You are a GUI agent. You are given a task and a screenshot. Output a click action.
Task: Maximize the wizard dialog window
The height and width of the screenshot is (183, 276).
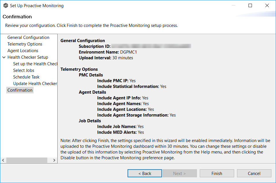tap(250, 6)
